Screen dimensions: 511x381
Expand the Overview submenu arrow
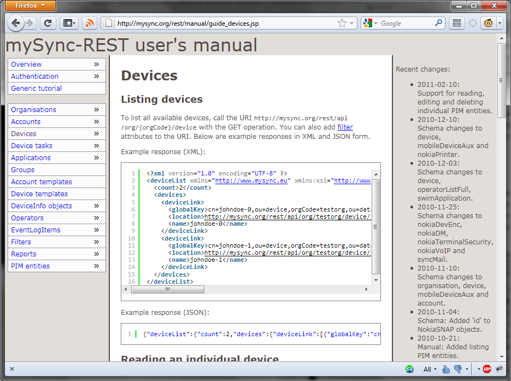pyautogui.click(x=97, y=64)
